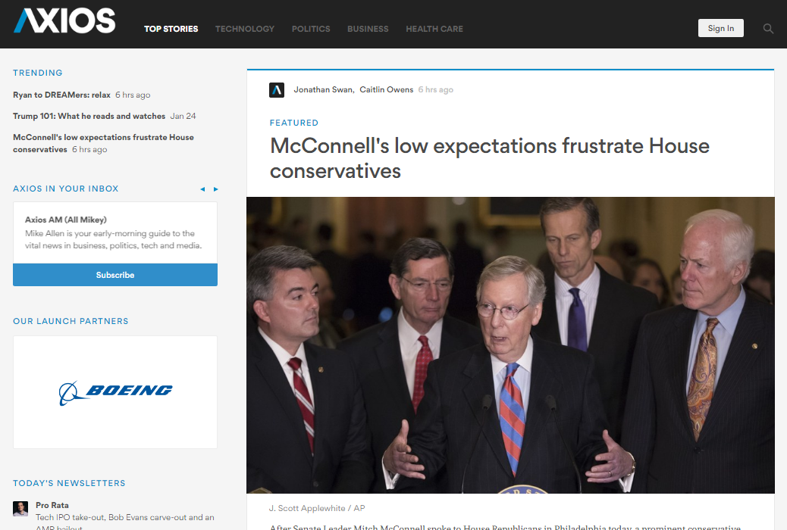The height and width of the screenshot is (530, 787).
Task: Select the Top Stories tab
Action: pos(171,29)
